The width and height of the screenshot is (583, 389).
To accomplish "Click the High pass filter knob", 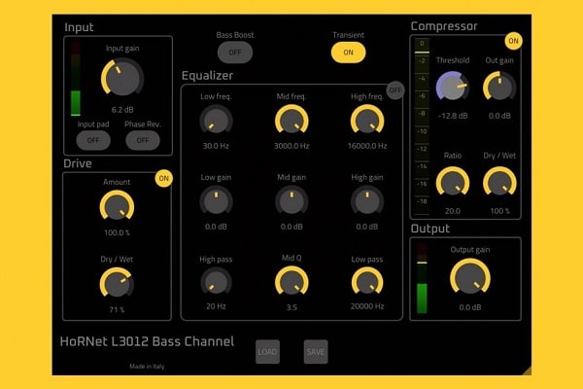I will point(215,281).
